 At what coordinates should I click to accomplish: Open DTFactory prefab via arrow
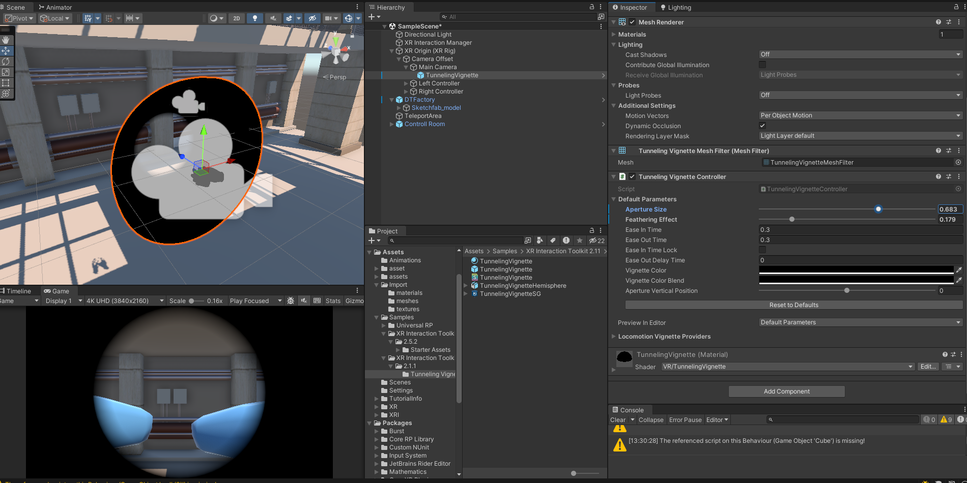tap(604, 100)
